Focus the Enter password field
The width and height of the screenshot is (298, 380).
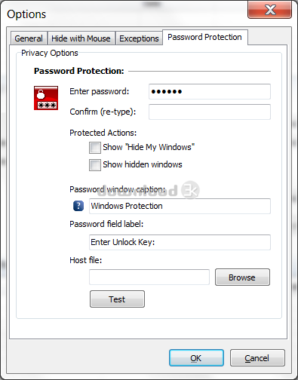point(210,91)
